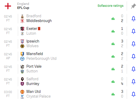Screen dimensions: 138x101
Task: Click the Burnley team crest
Action: click(x=22, y=84)
